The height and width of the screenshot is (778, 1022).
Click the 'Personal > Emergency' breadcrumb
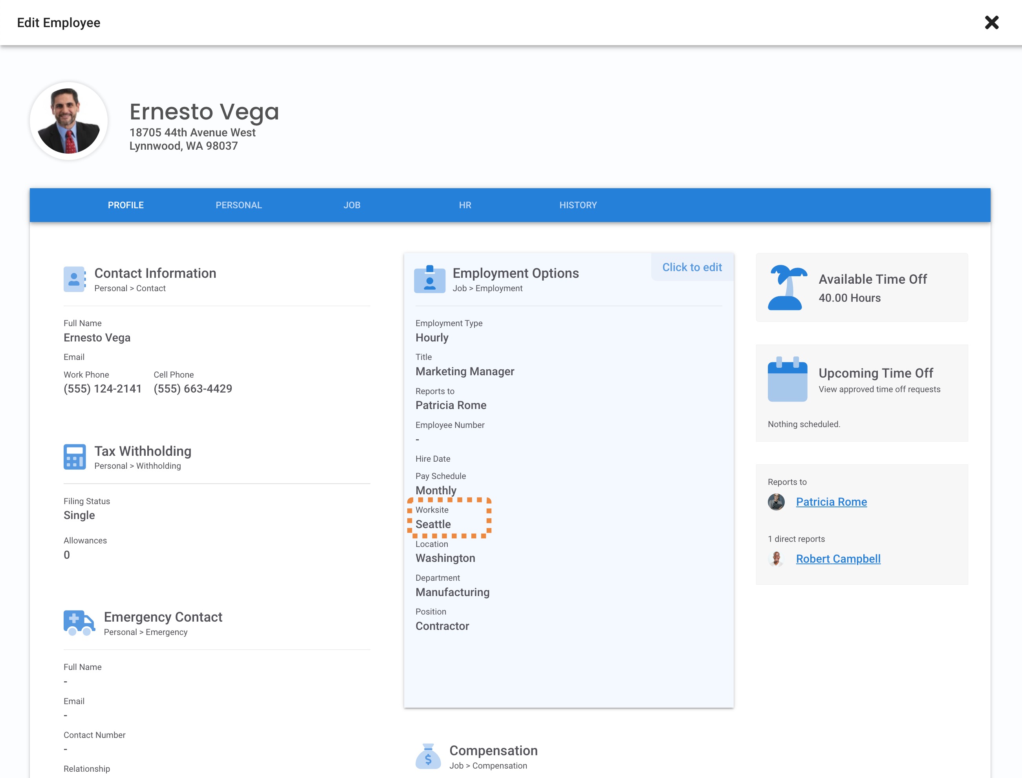pos(146,632)
